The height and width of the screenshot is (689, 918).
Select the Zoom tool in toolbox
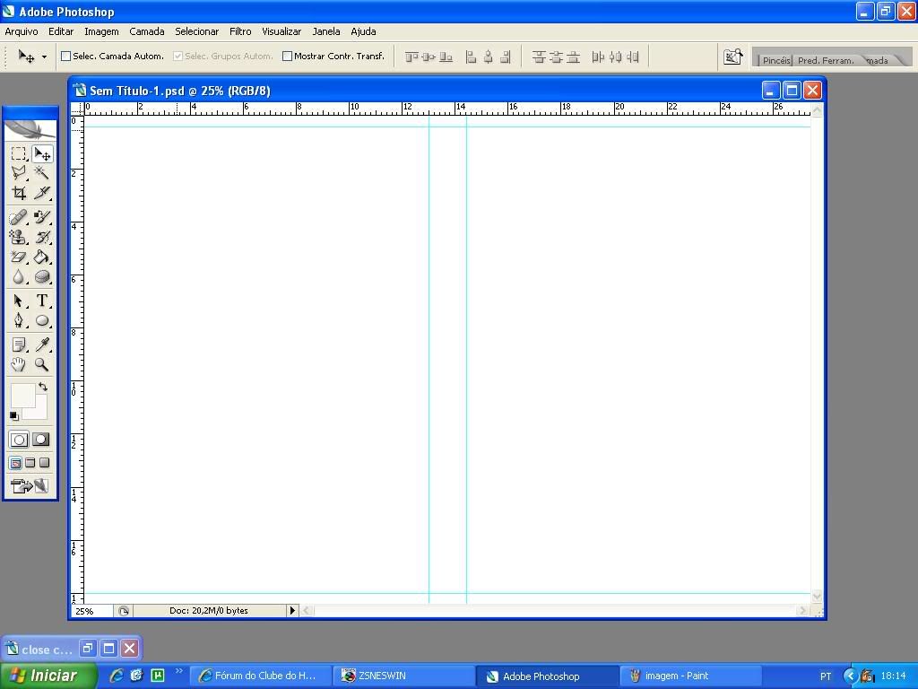tap(41, 364)
